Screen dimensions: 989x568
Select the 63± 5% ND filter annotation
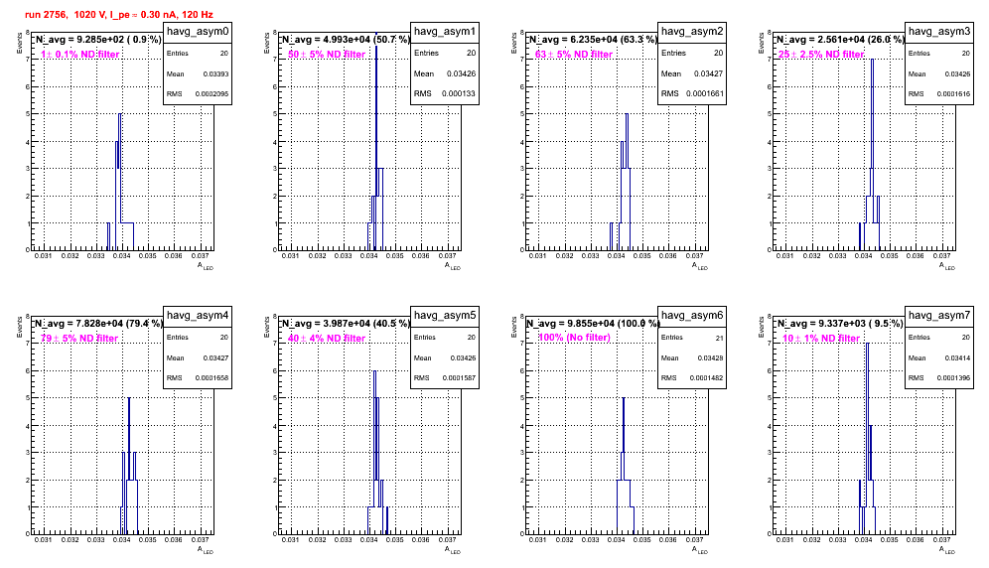574,55
